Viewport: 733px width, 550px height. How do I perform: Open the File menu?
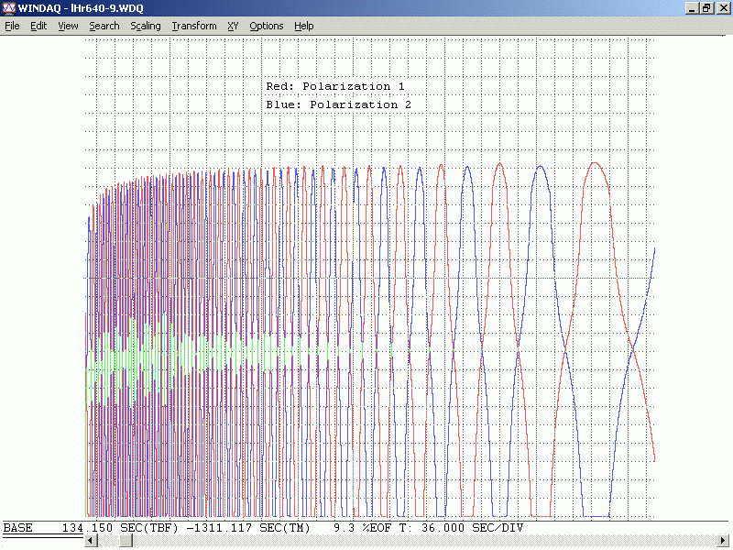(12, 26)
